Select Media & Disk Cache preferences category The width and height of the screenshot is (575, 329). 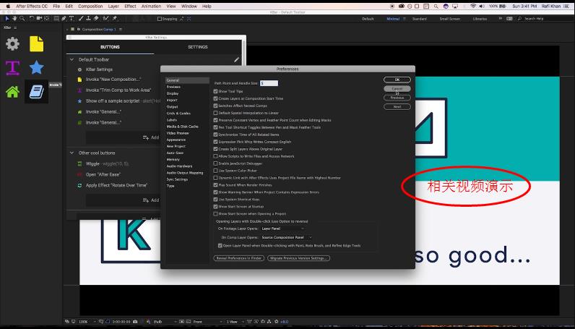tap(182, 127)
